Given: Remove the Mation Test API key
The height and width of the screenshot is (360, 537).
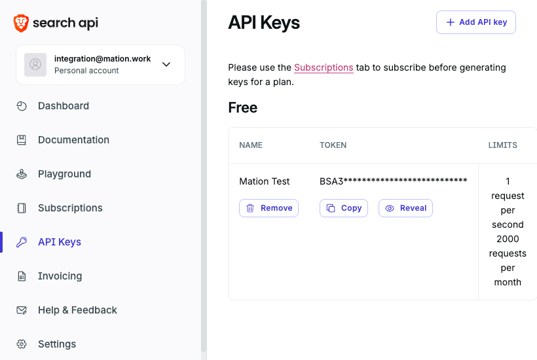Looking at the screenshot, I should 268,208.
